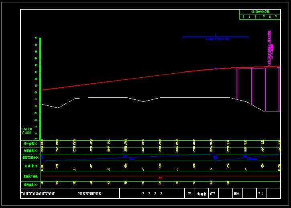The width and height of the screenshot is (291, 208).
Task: Click the blue circle marker in slope row
Action: tap(216, 158)
